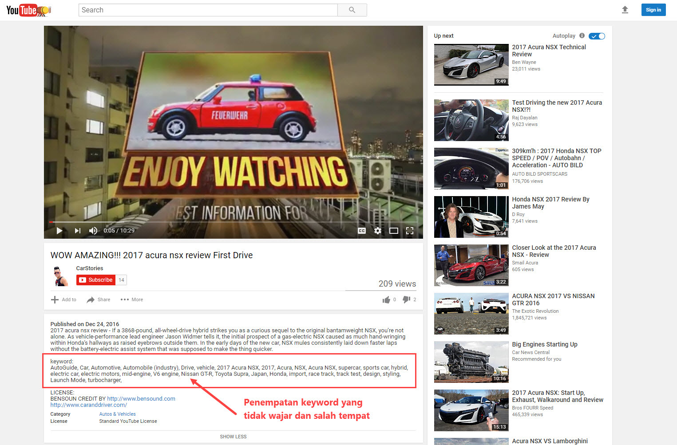Open the CarStories channel avatar
The height and width of the screenshot is (445, 677).
pos(60,276)
